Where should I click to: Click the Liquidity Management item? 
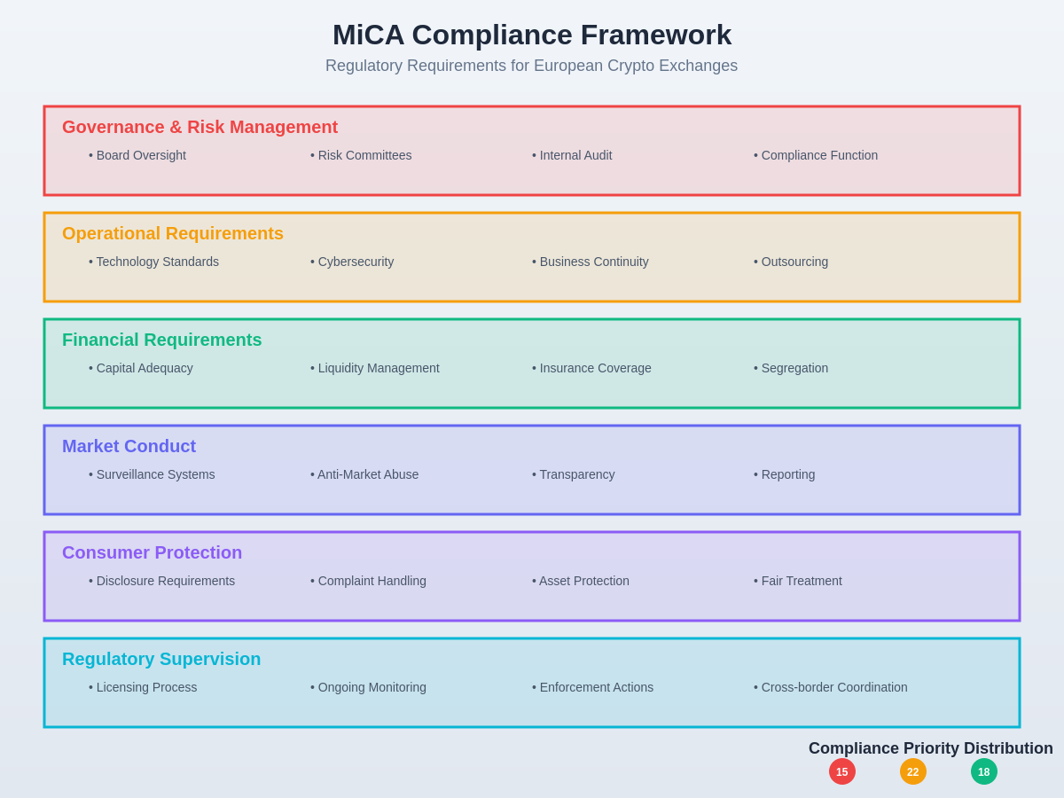pos(375,368)
